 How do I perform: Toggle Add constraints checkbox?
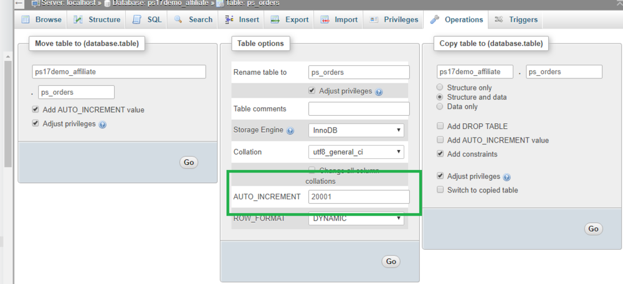[x=440, y=154]
